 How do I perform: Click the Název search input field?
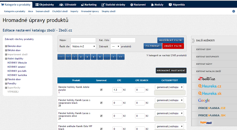[83, 40]
